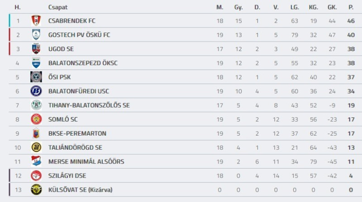Click the Ősi PSK team logo
This screenshot has height=202, width=362.
(36, 77)
